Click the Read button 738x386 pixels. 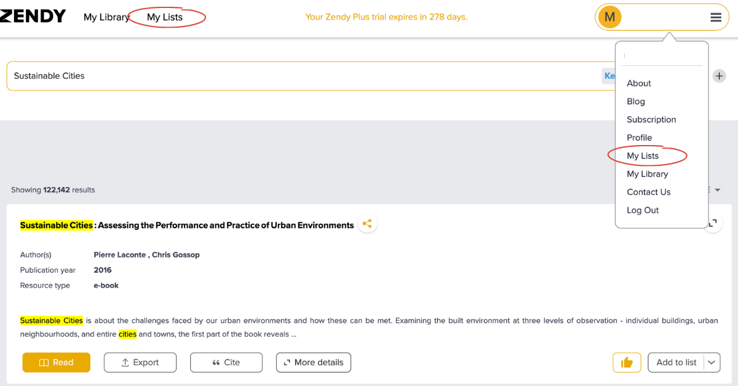(57, 363)
